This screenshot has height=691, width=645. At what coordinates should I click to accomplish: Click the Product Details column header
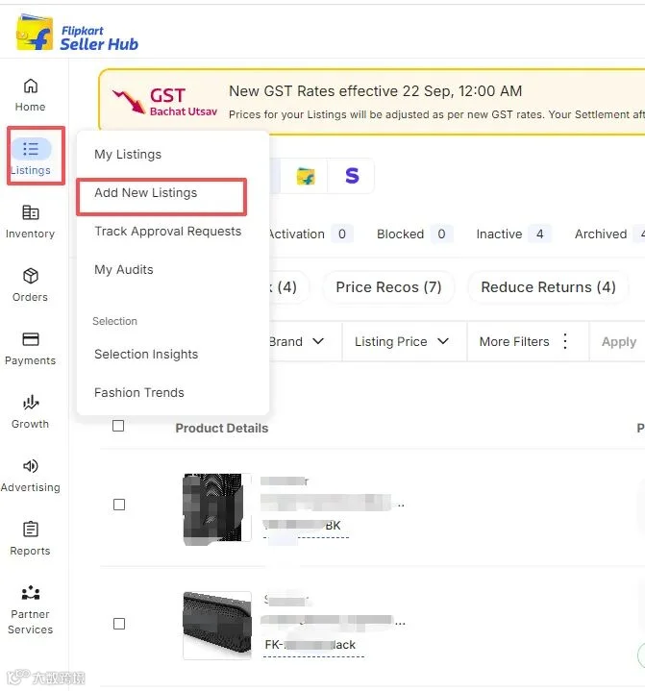(222, 429)
